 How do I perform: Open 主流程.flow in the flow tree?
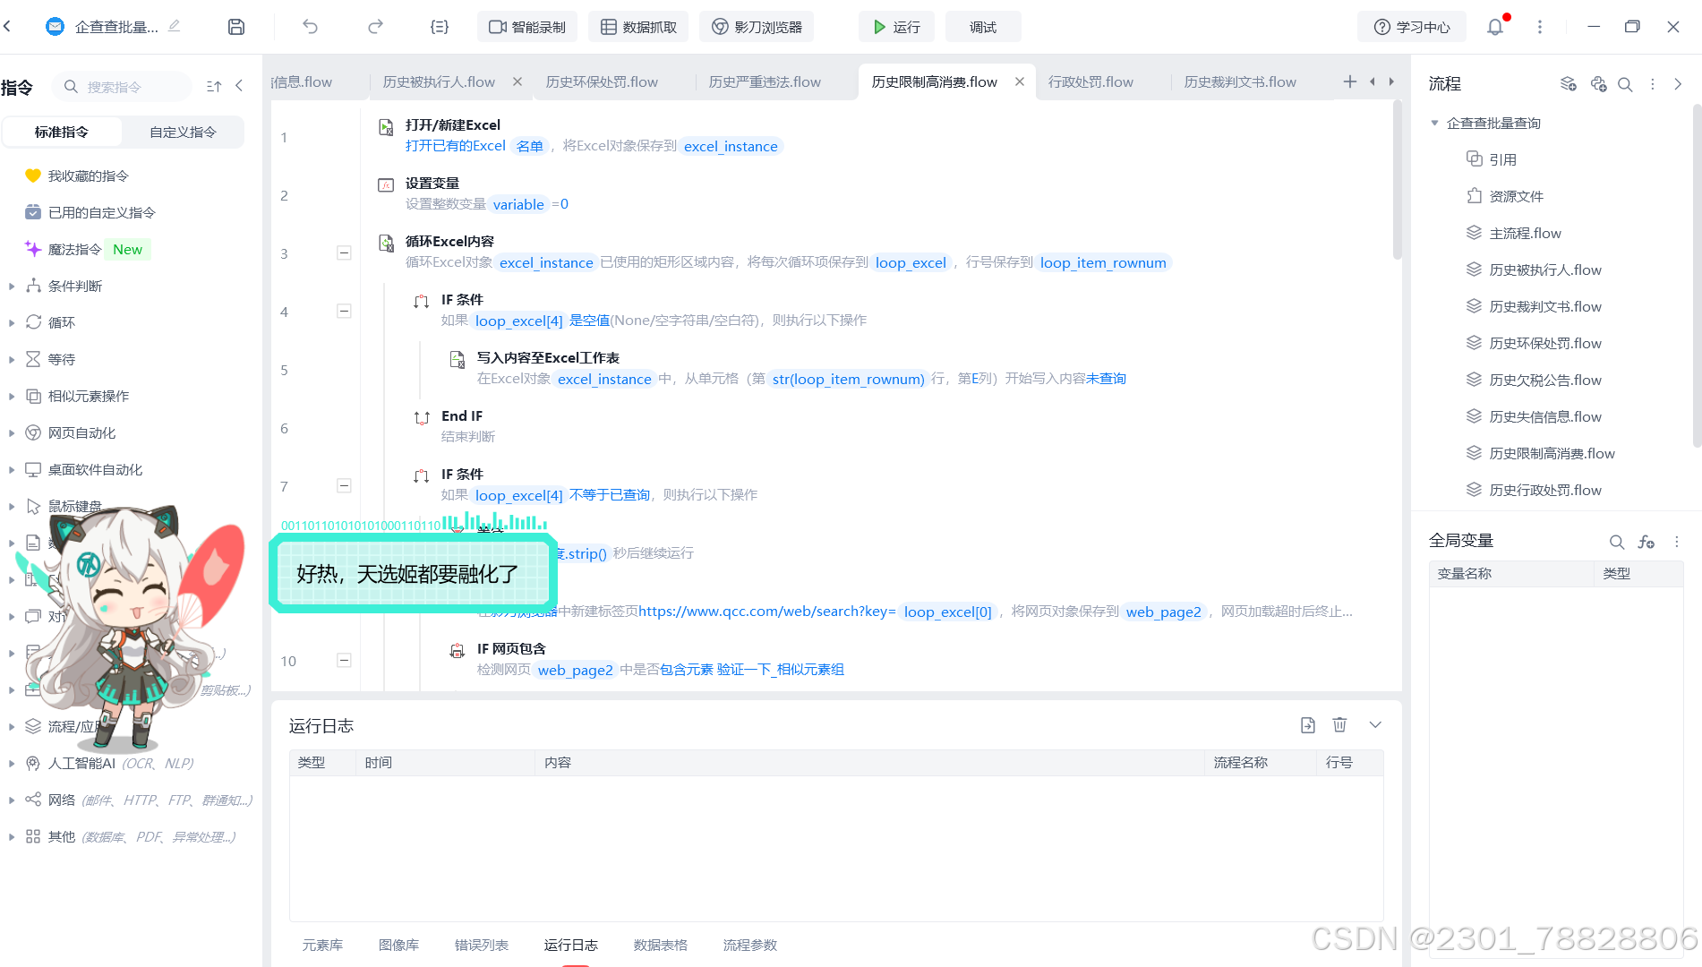1525,233
